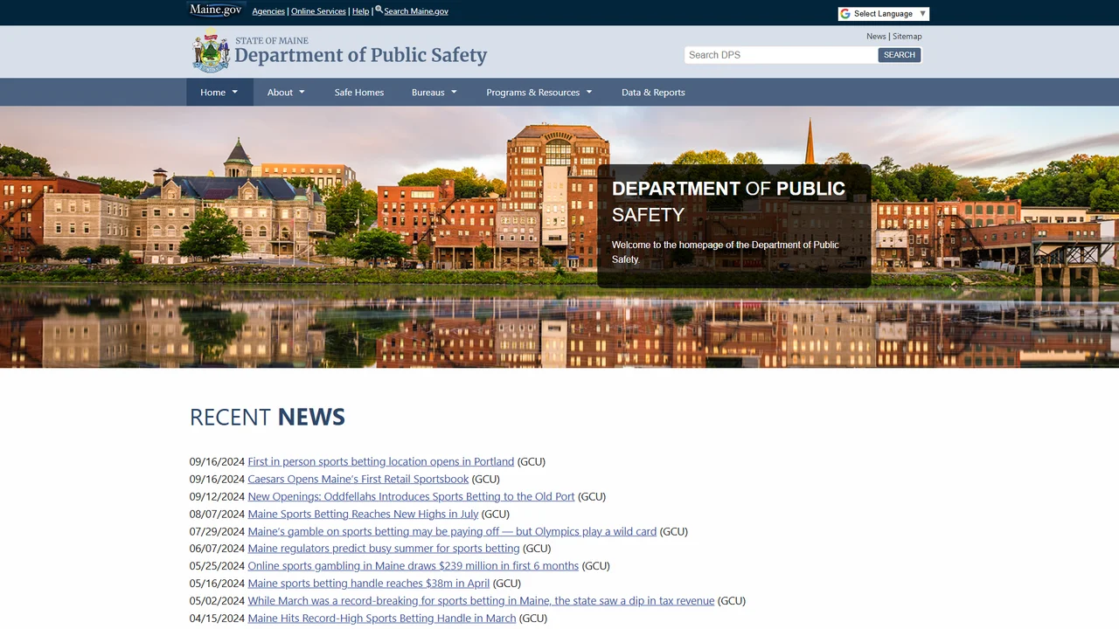The height and width of the screenshot is (629, 1119).
Task: Open the News link near the search box
Action: (876, 37)
